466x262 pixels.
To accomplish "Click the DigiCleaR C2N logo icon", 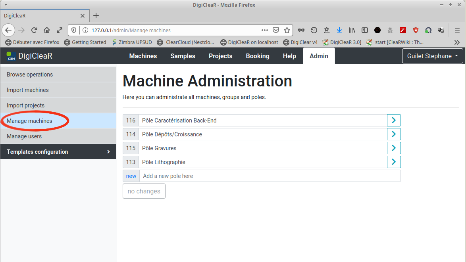I will [x=11, y=56].
